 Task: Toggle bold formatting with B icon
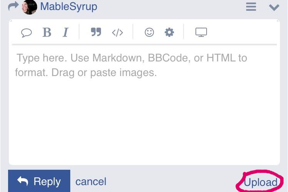coord(47,32)
